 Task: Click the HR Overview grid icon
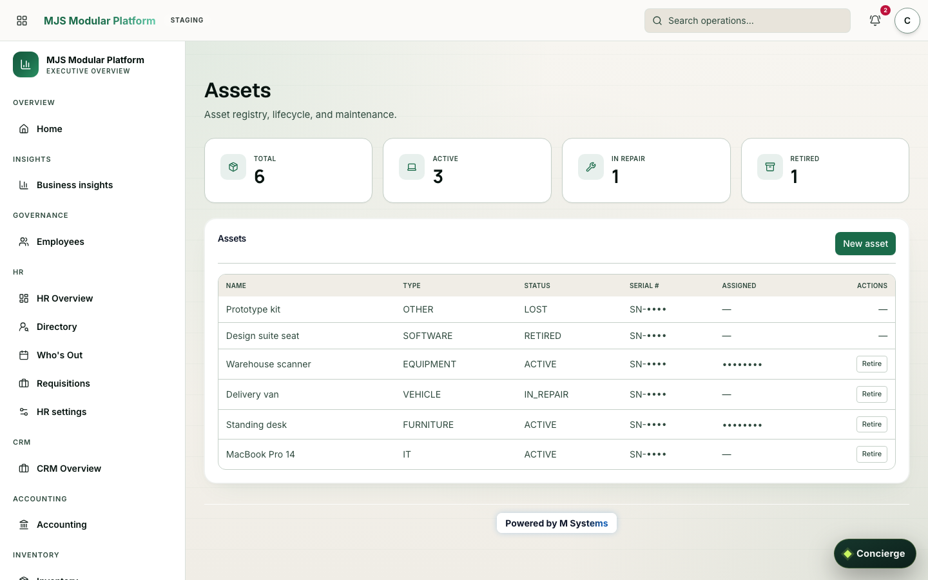pos(24,298)
